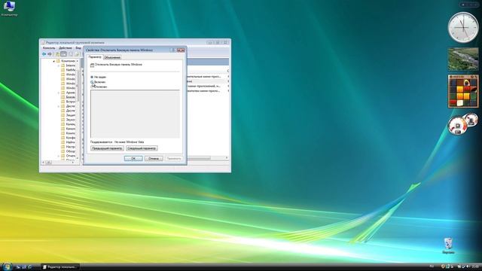
Task: Select the NetMe folder in the tree
Action: pyautogui.click(x=68, y=70)
